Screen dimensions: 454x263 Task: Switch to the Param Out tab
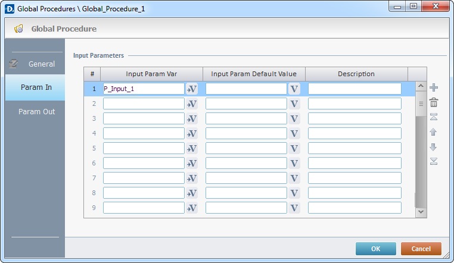pos(35,111)
